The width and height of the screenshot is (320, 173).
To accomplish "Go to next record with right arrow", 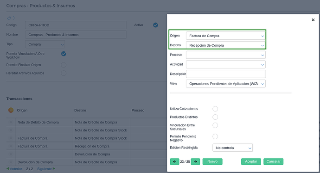I will click(195, 161).
